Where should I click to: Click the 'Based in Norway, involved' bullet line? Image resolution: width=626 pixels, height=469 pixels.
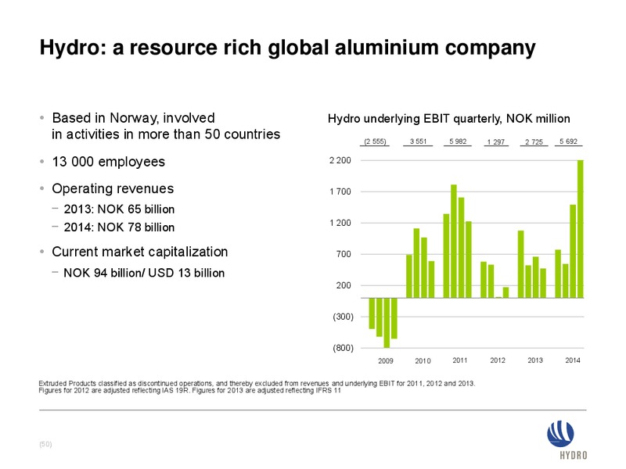pyautogui.click(x=133, y=118)
